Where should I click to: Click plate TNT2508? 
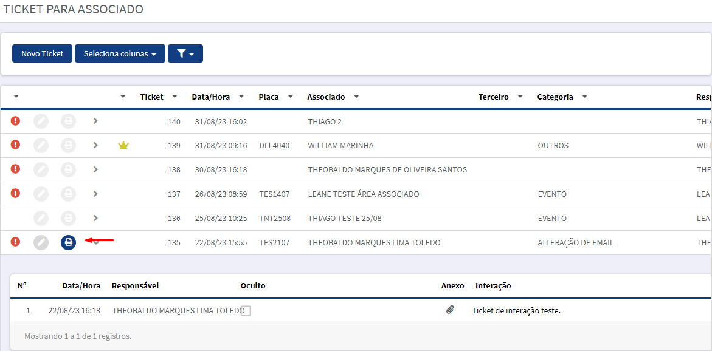coord(275,218)
